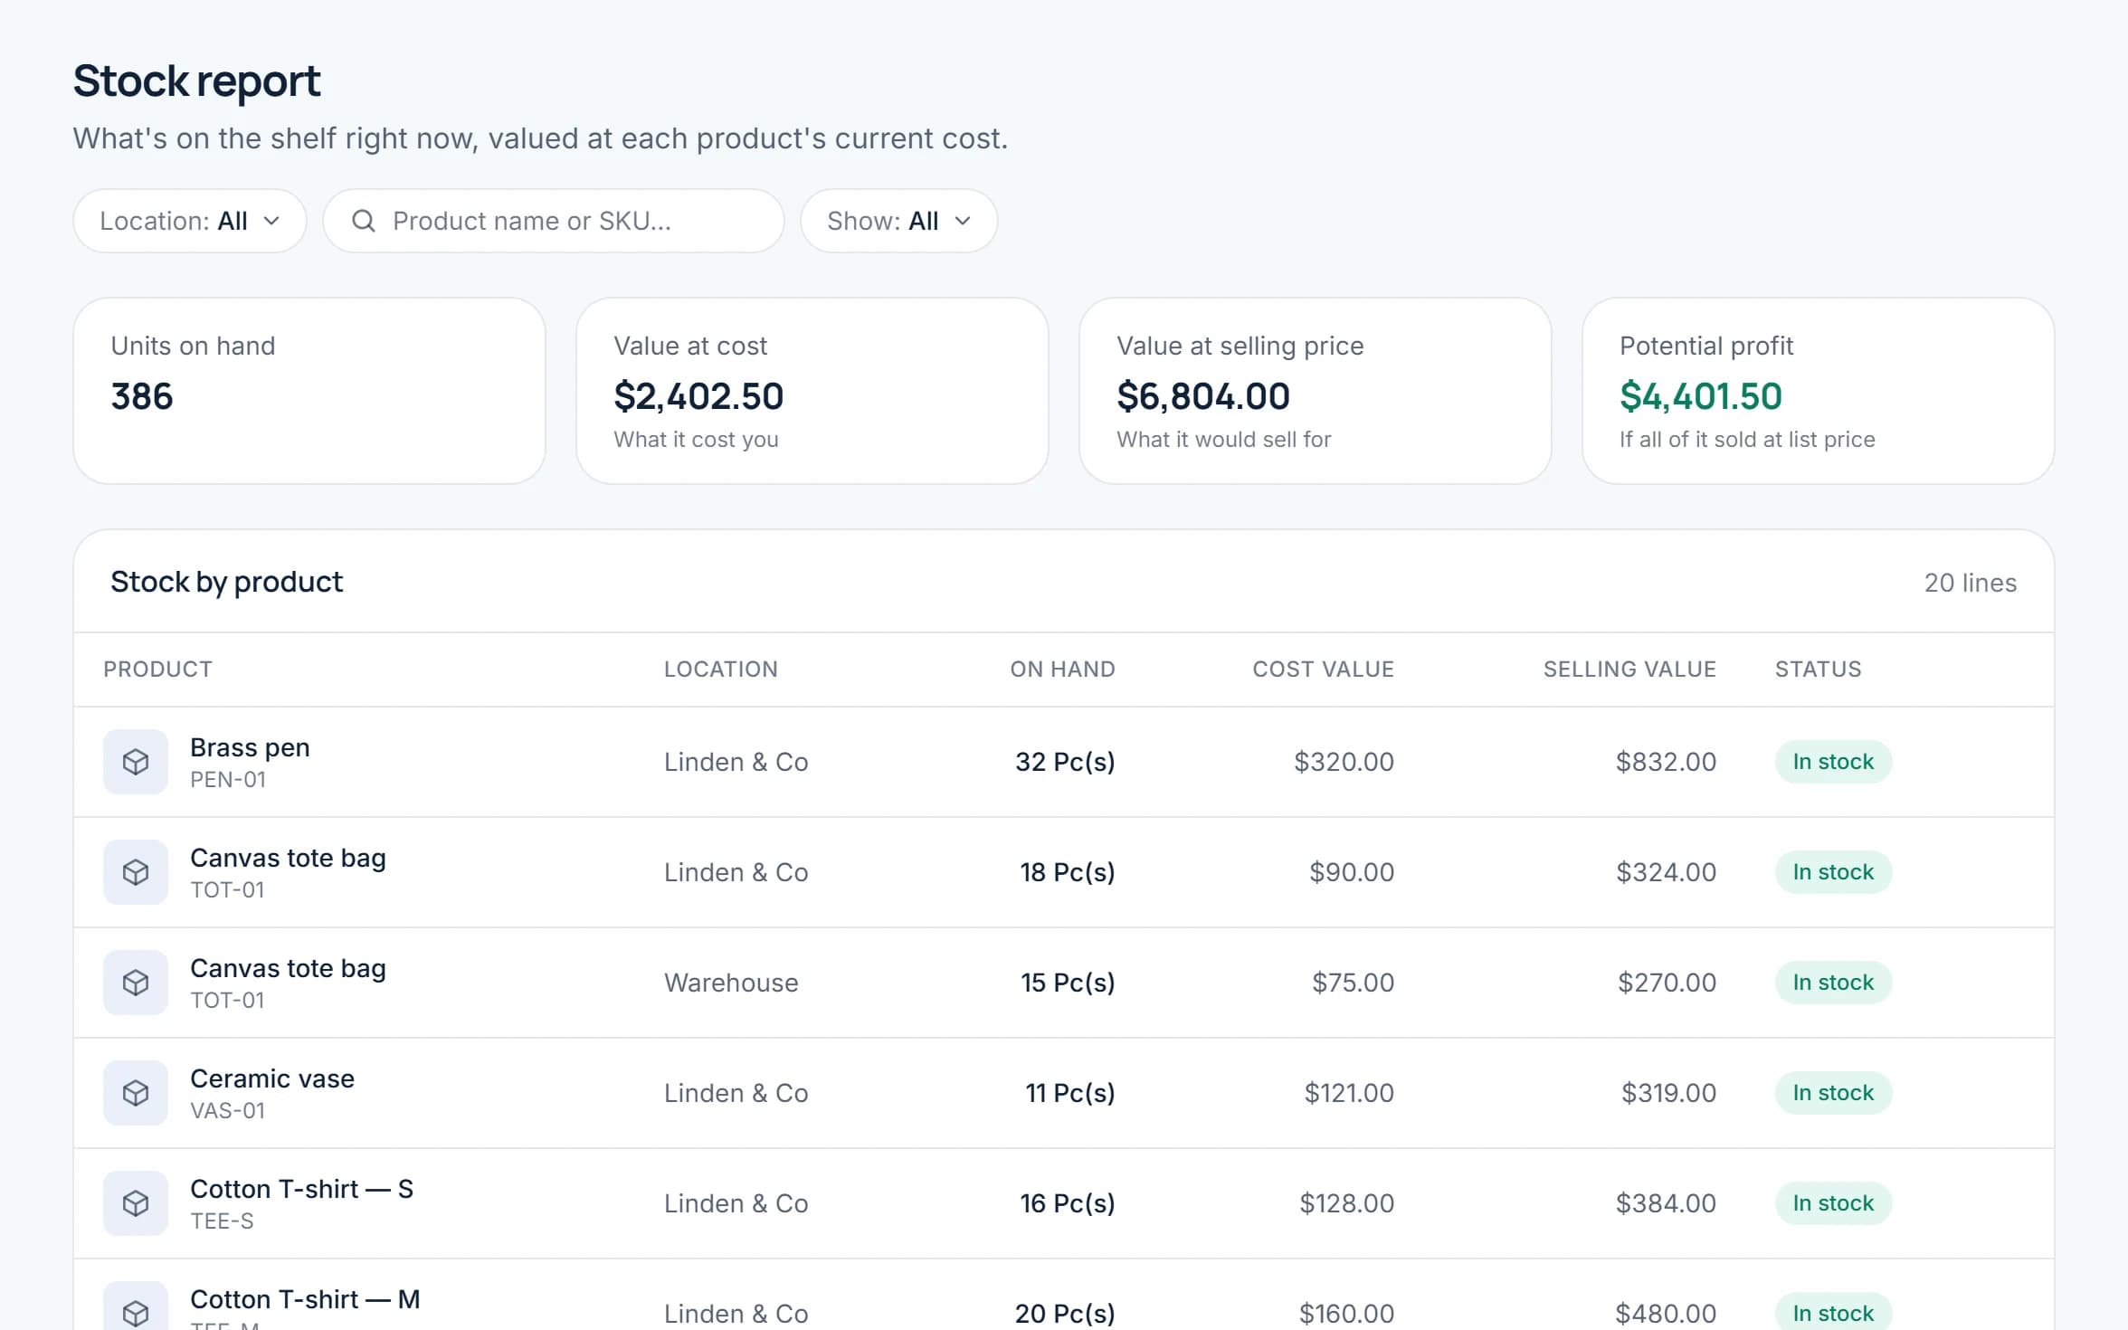Click the box icon beside Brass pen
2128x1330 pixels.
click(x=136, y=762)
